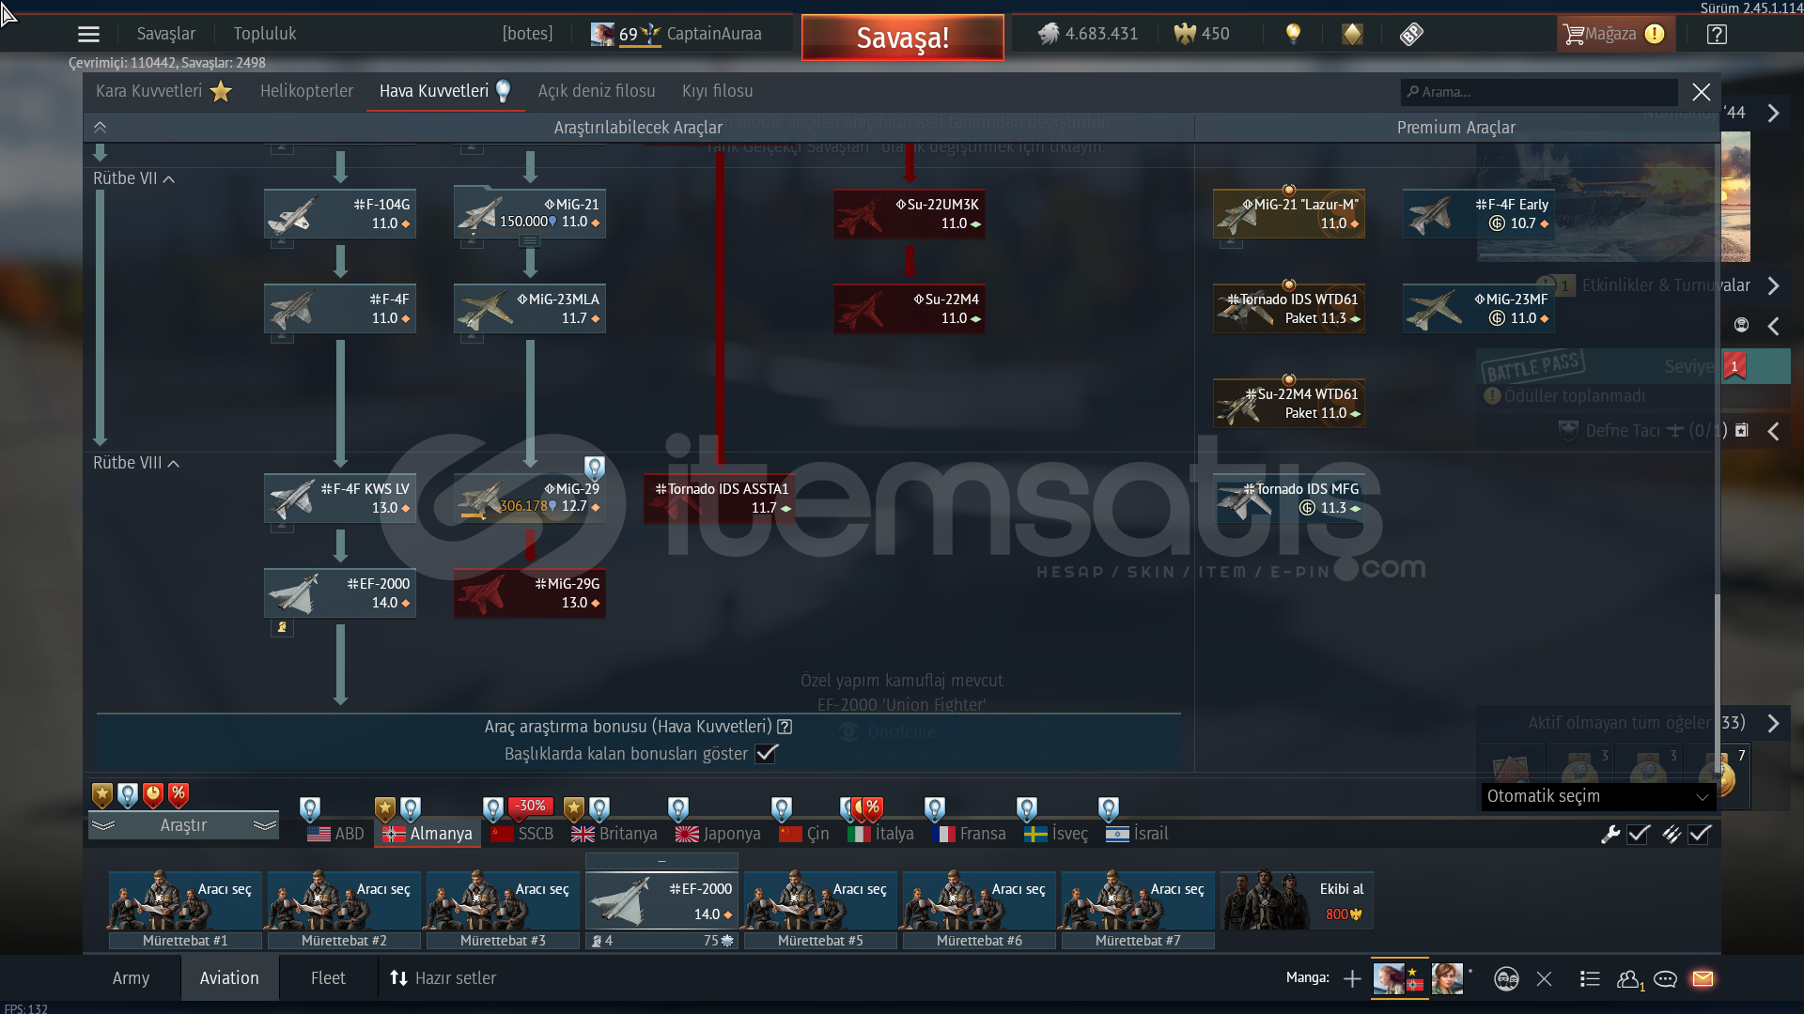Screen dimensions: 1804x1014
Task: Select the Tornado IDS ASSTA1 card
Action: click(720, 499)
